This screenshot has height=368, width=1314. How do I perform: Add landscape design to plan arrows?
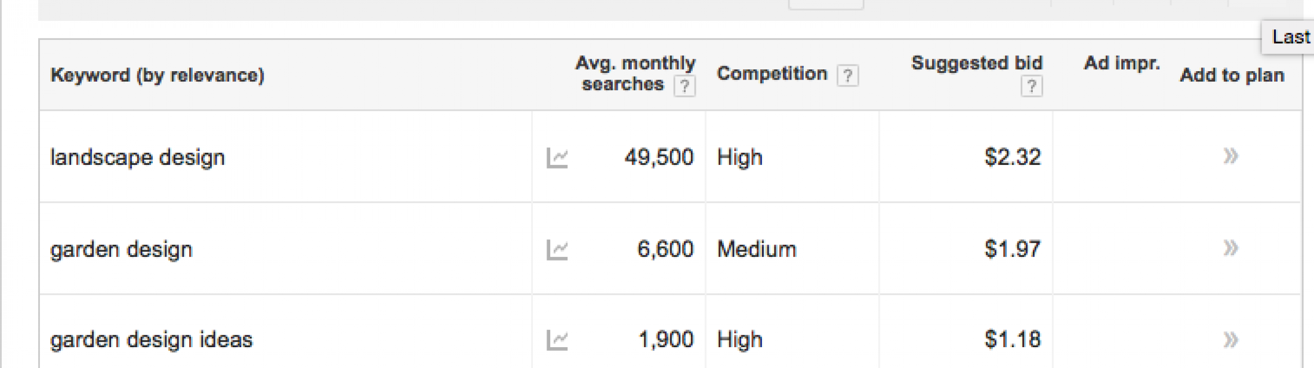[x=1230, y=156]
